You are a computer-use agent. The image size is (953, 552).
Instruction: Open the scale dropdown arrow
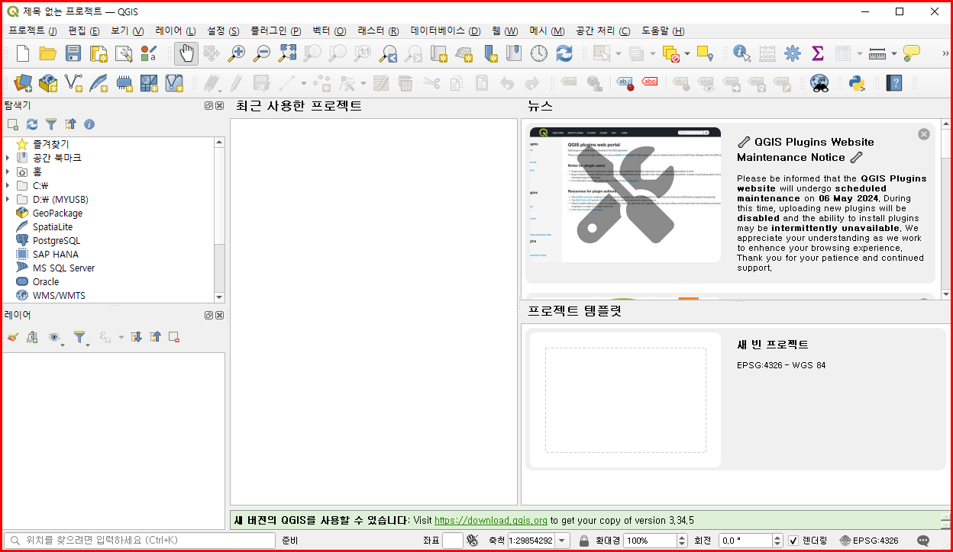(x=563, y=541)
